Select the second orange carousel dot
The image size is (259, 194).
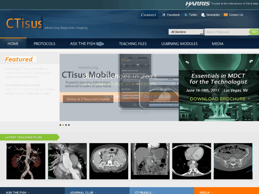[63, 125]
